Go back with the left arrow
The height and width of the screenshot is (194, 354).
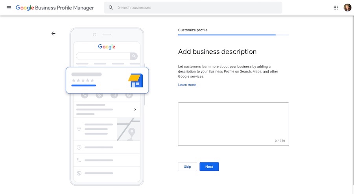[53, 34]
